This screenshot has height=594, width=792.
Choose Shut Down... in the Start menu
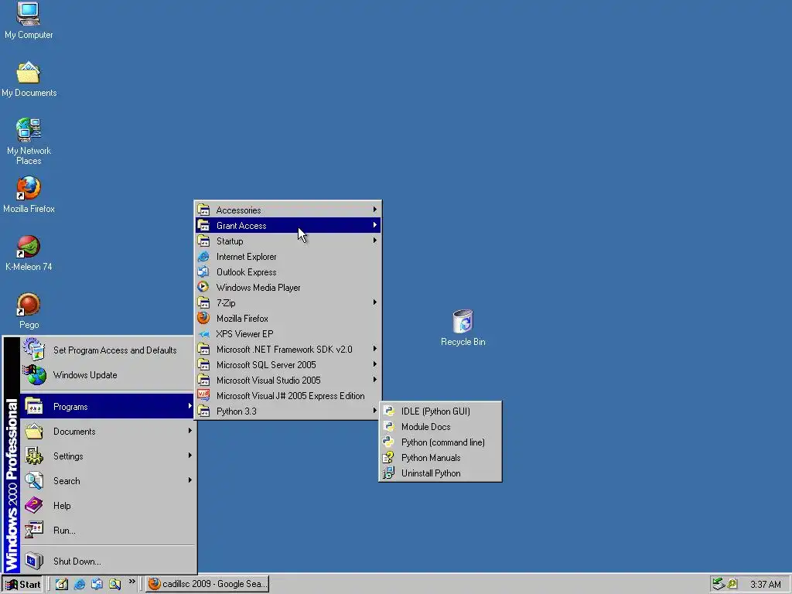click(x=108, y=562)
